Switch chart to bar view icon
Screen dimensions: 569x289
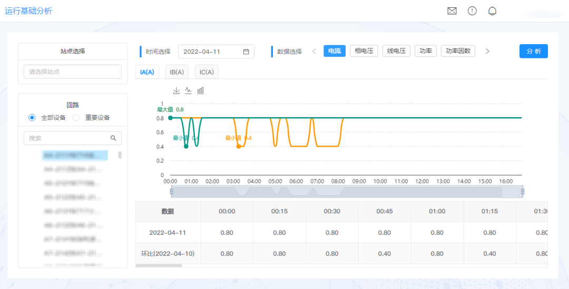[201, 90]
